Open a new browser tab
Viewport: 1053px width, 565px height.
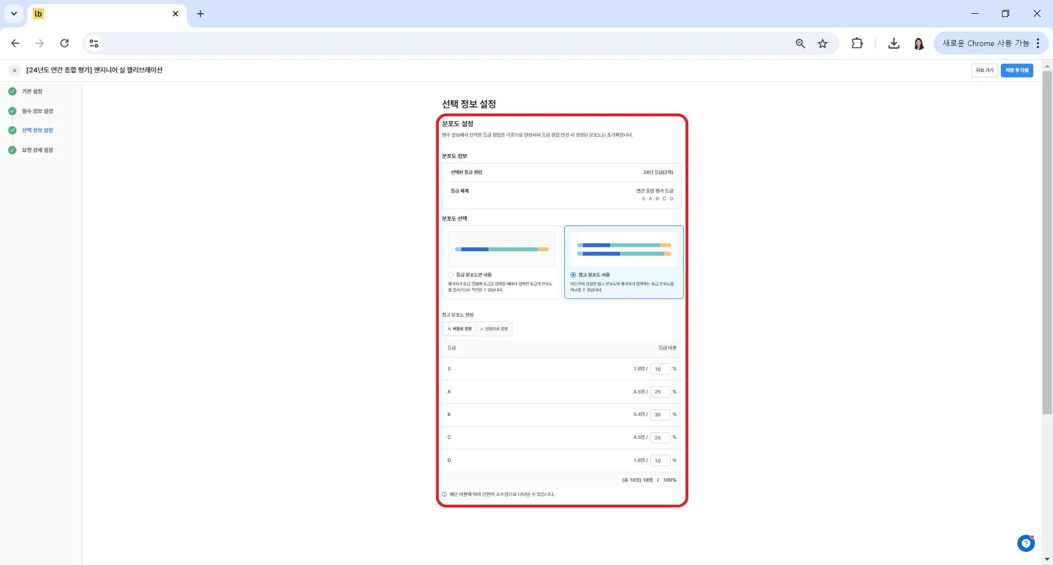click(x=200, y=14)
